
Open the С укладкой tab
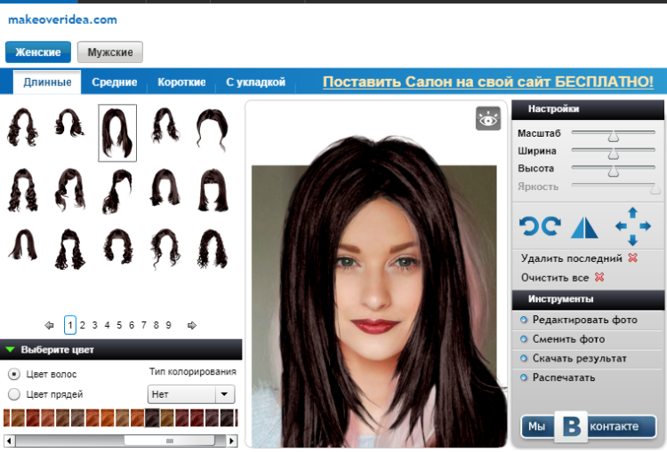tap(255, 83)
